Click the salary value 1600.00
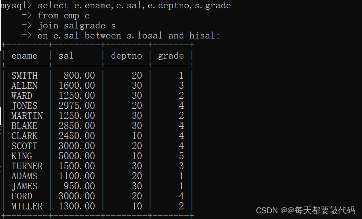The height and width of the screenshot is (219, 362). point(77,86)
